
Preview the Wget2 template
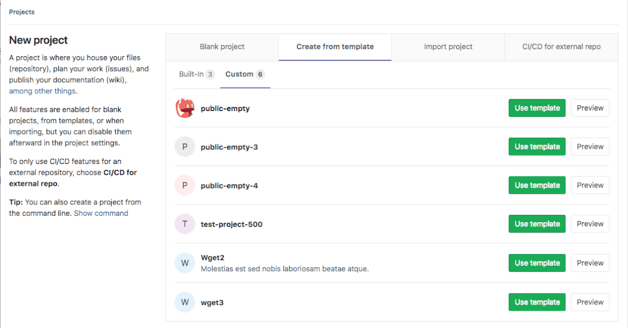590,263
